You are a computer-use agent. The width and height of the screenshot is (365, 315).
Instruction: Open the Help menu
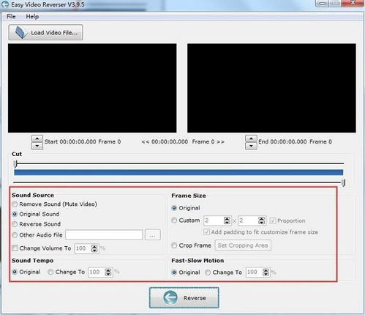click(32, 16)
